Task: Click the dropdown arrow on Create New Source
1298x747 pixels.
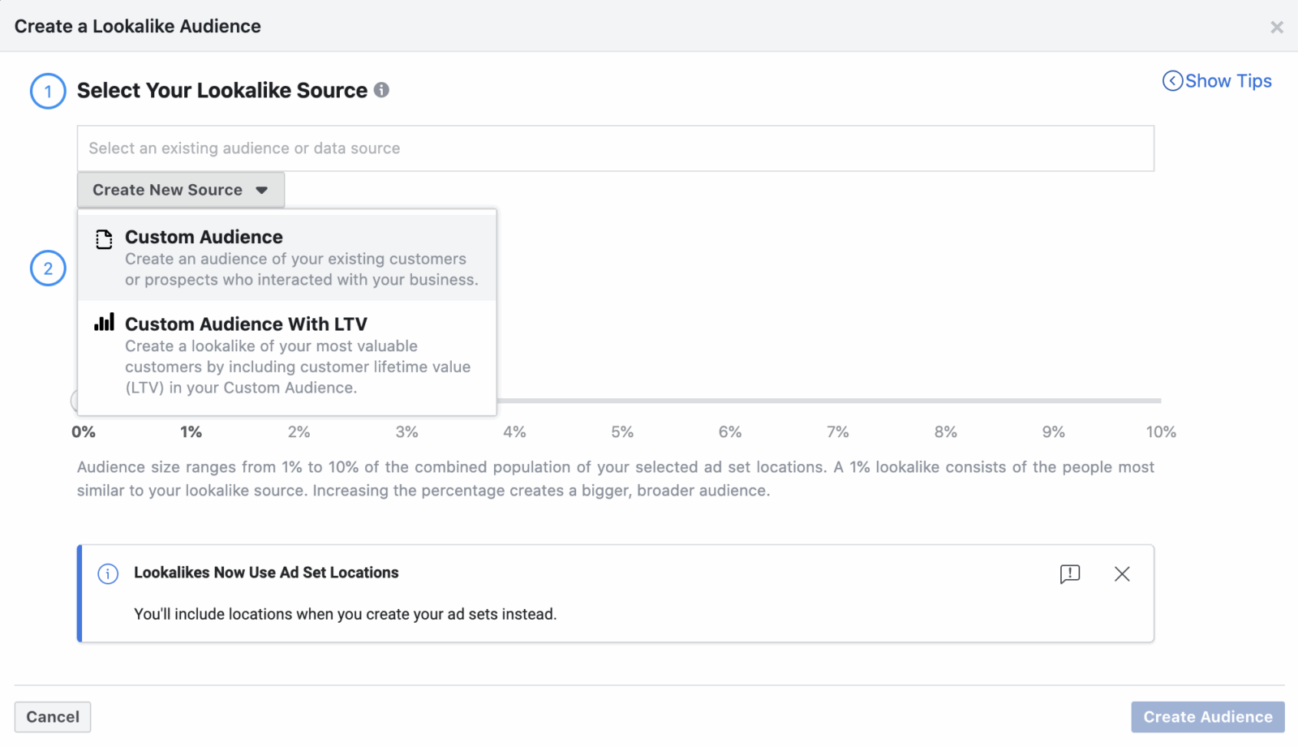Action: (261, 190)
